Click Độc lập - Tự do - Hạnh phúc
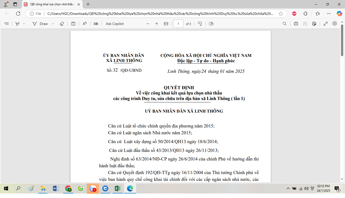Screen dimensions: 345x198 click(x=206, y=61)
